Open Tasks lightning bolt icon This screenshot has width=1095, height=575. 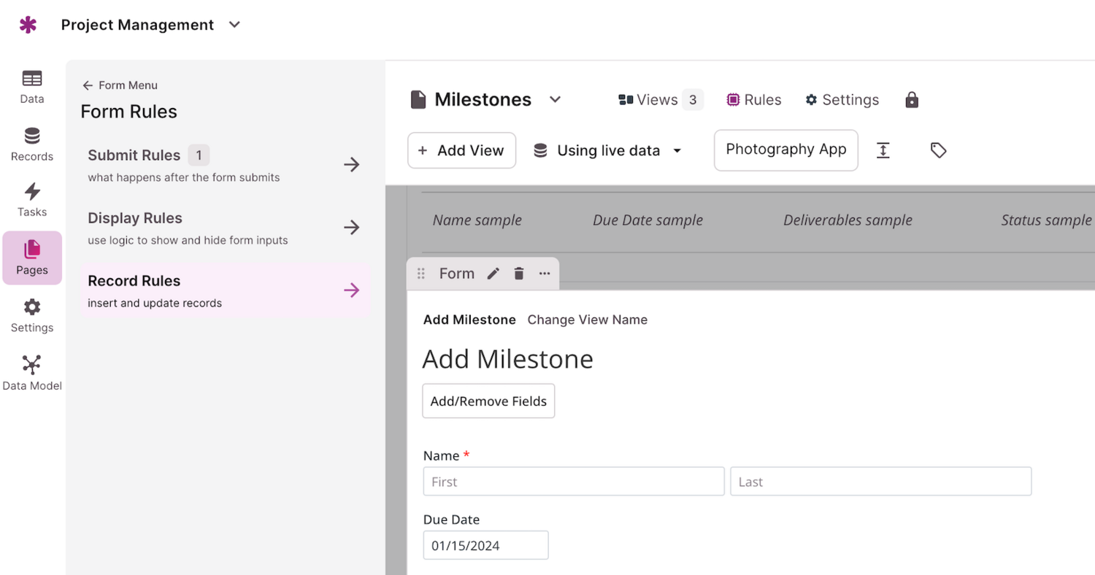tap(32, 201)
